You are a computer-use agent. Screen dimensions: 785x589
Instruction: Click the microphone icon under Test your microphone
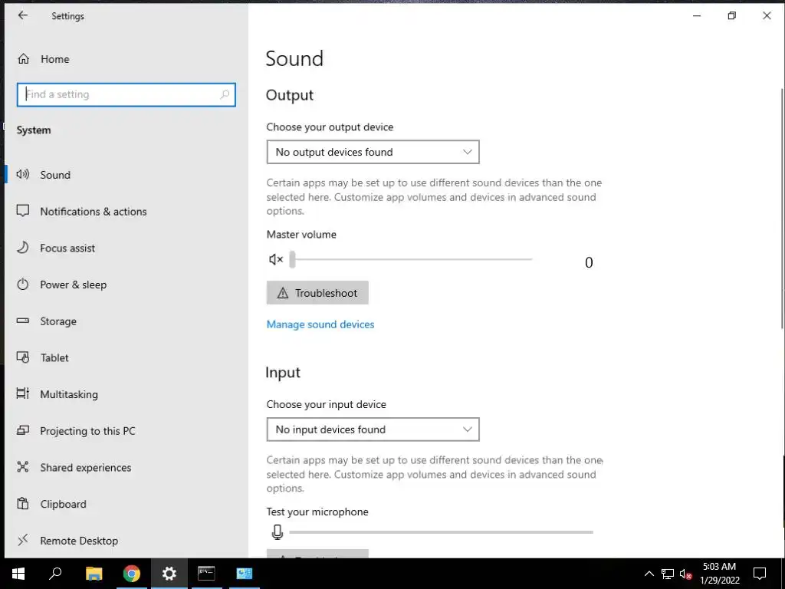pos(278,532)
